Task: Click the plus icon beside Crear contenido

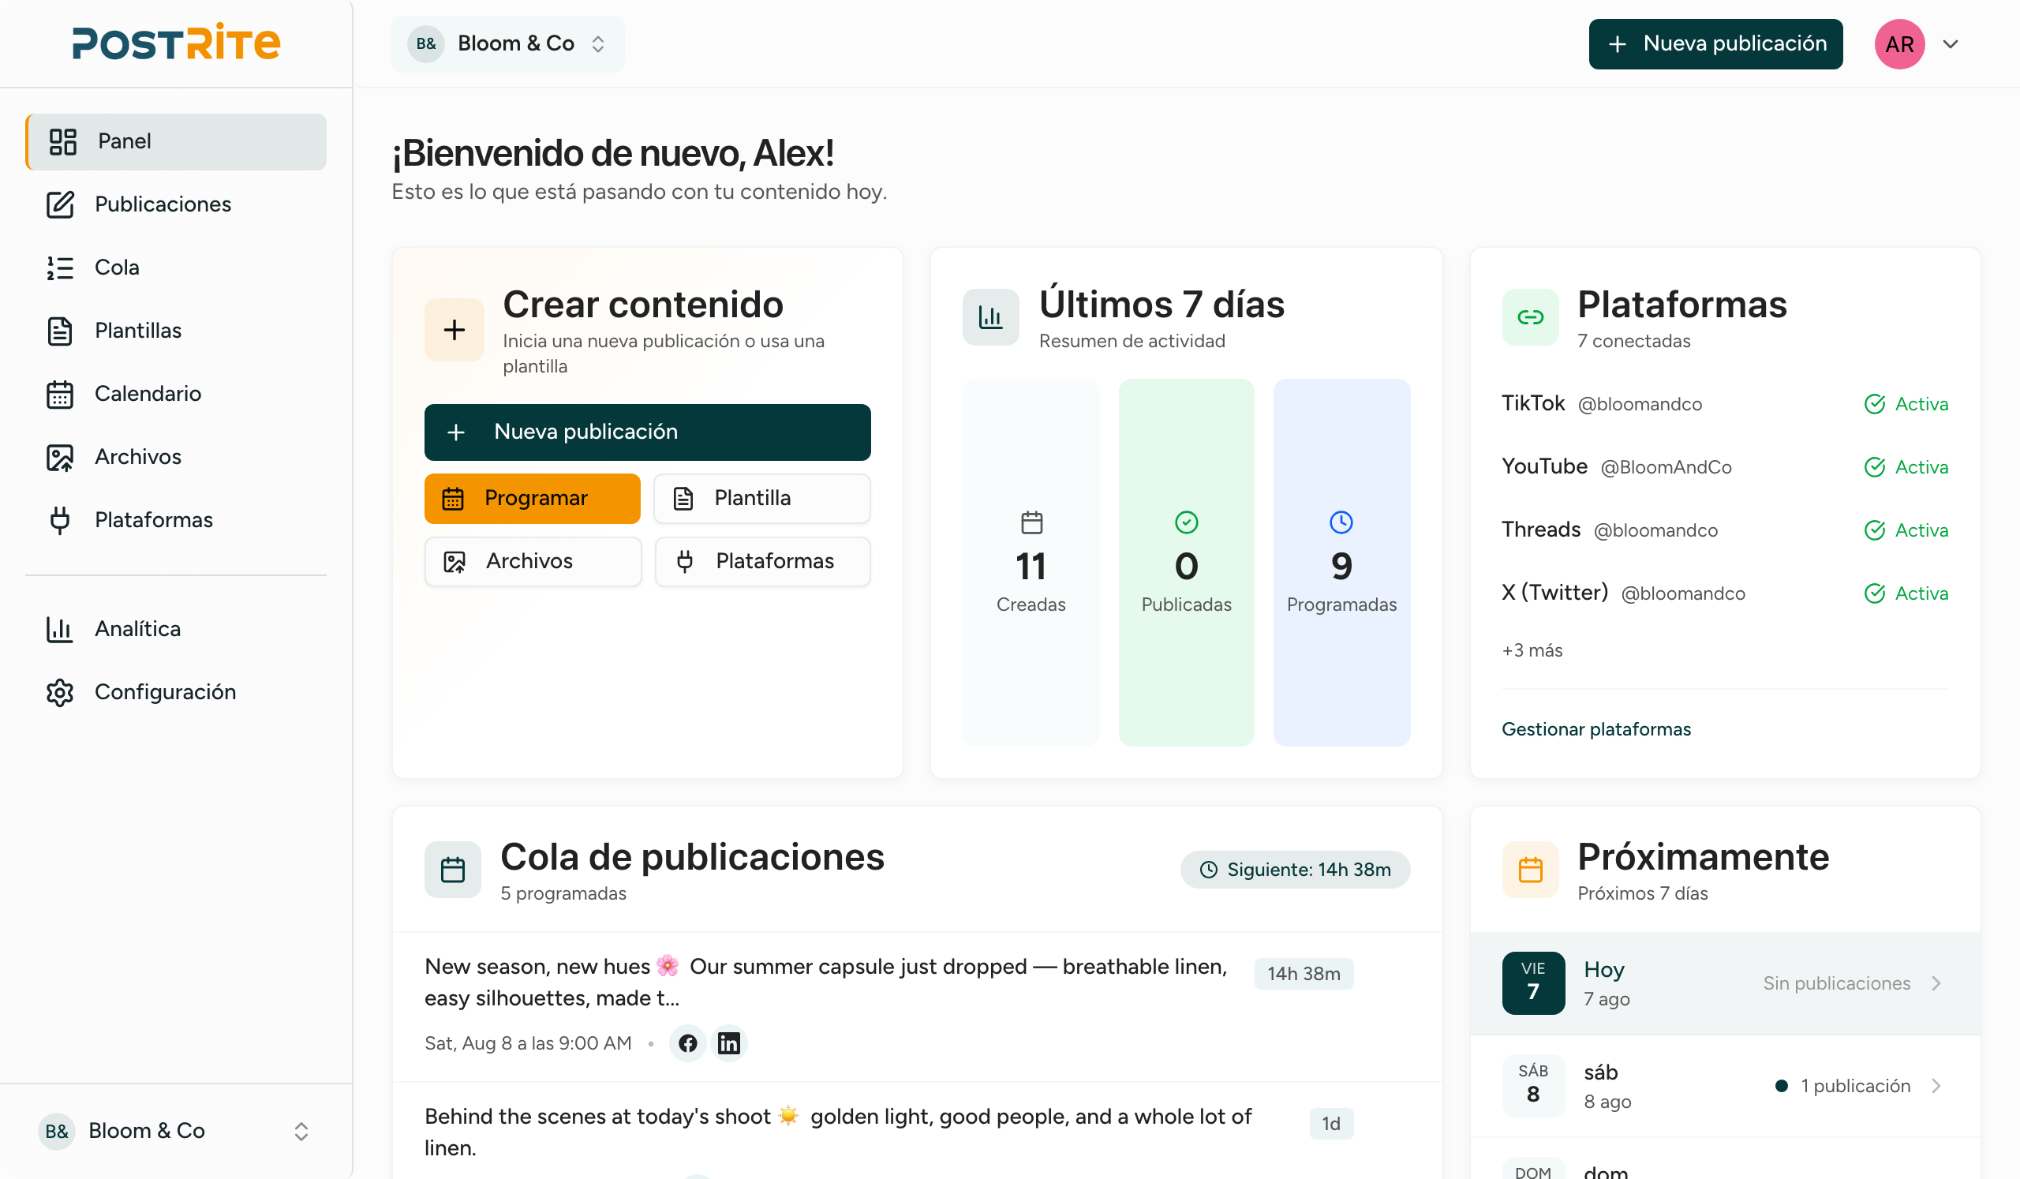Action: coord(454,329)
